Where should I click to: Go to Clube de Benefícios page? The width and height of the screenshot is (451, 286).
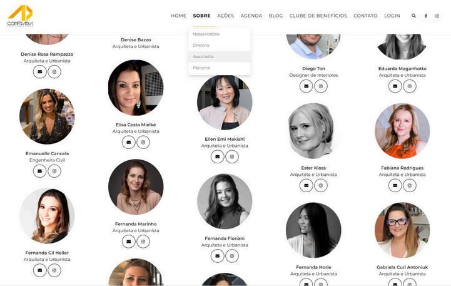318,16
